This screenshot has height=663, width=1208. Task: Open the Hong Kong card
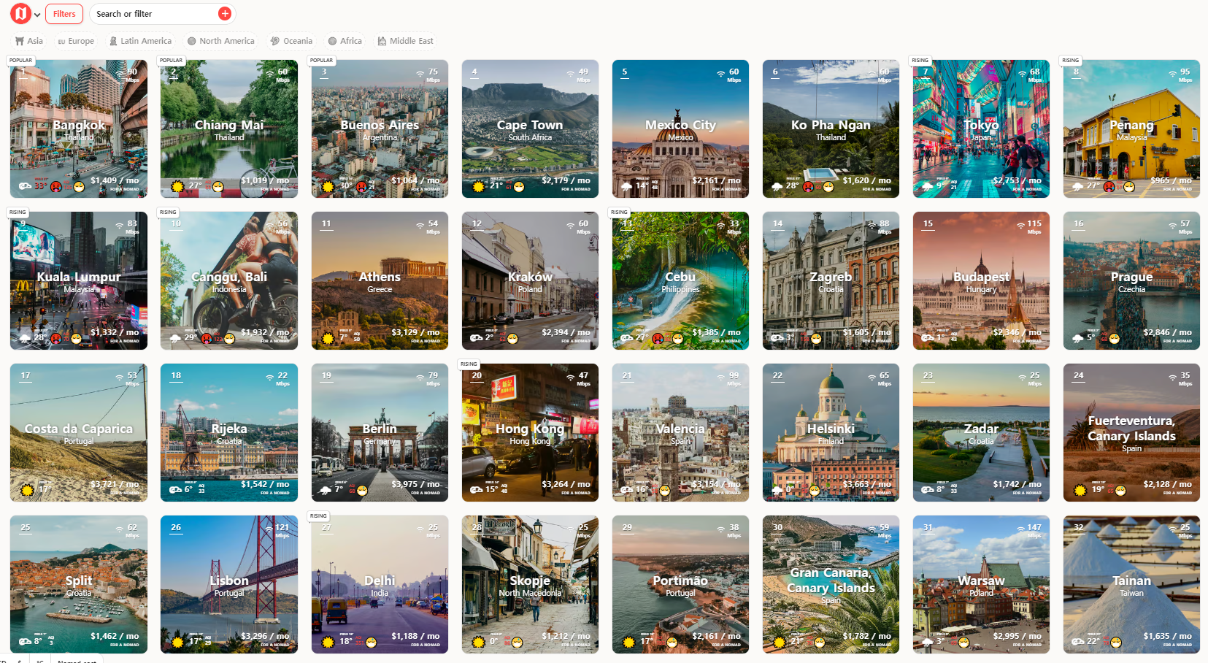pyautogui.click(x=530, y=432)
